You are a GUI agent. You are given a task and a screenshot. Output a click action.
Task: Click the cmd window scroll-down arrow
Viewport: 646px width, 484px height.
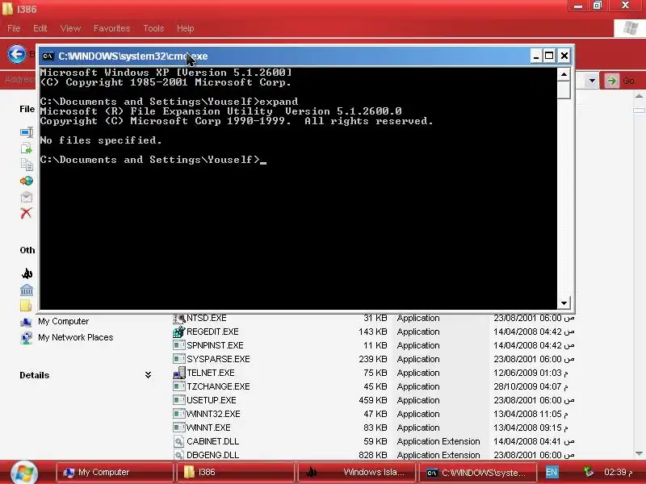pyautogui.click(x=564, y=303)
